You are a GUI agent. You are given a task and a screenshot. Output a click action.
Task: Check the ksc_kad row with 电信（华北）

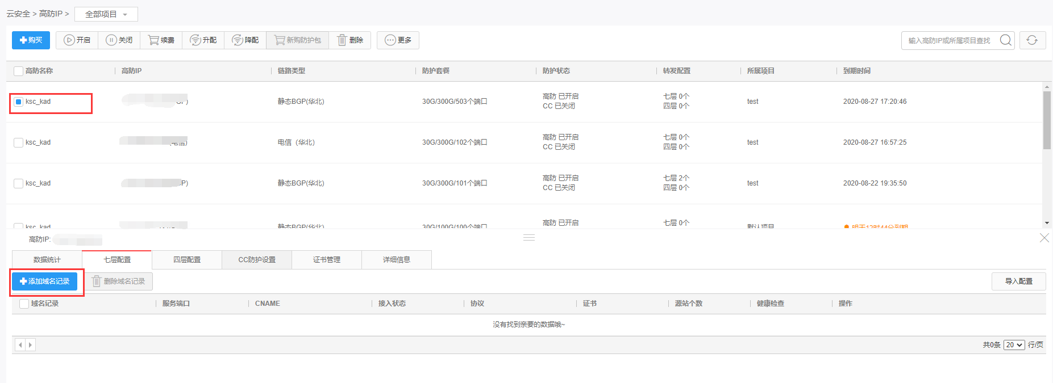point(18,142)
